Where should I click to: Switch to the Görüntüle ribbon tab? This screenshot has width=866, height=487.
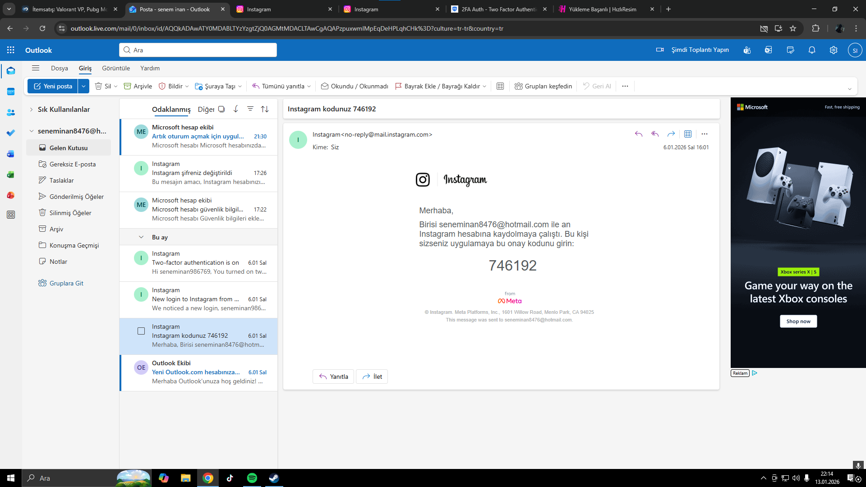pos(116,68)
